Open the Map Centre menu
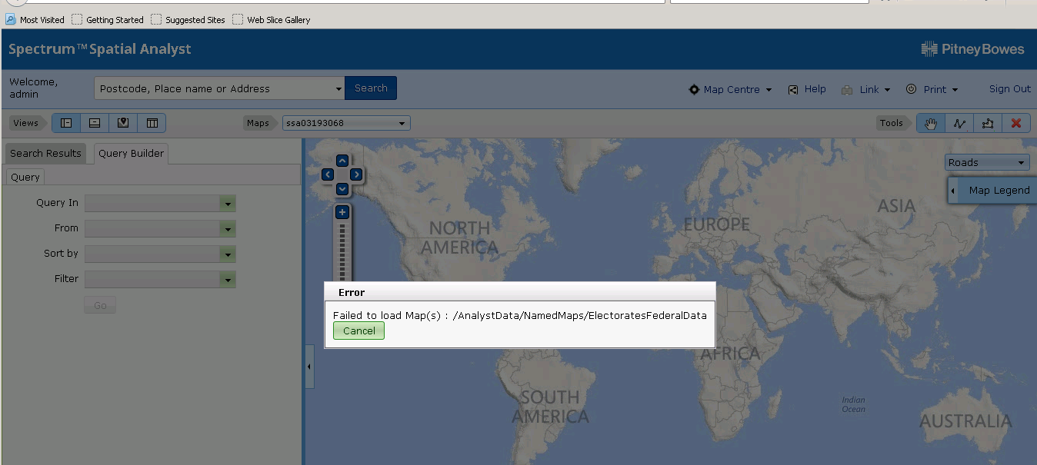The width and height of the screenshot is (1037, 465). pyautogui.click(x=731, y=89)
